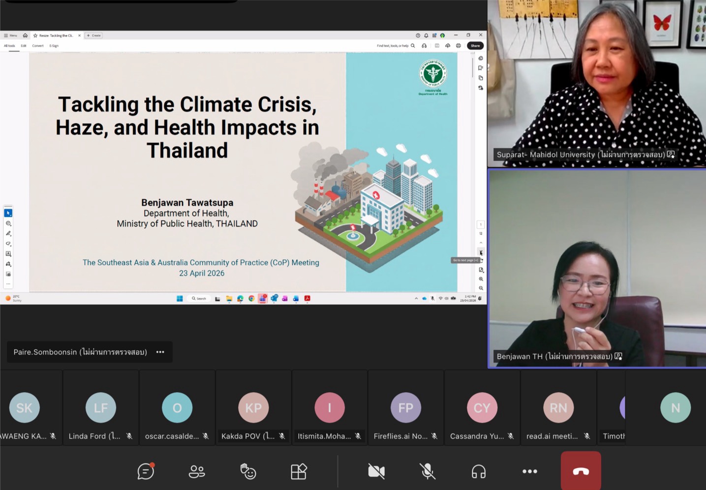This screenshot has width=706, height=490.
Task: Show the participants list
Action: click(197, 471)
